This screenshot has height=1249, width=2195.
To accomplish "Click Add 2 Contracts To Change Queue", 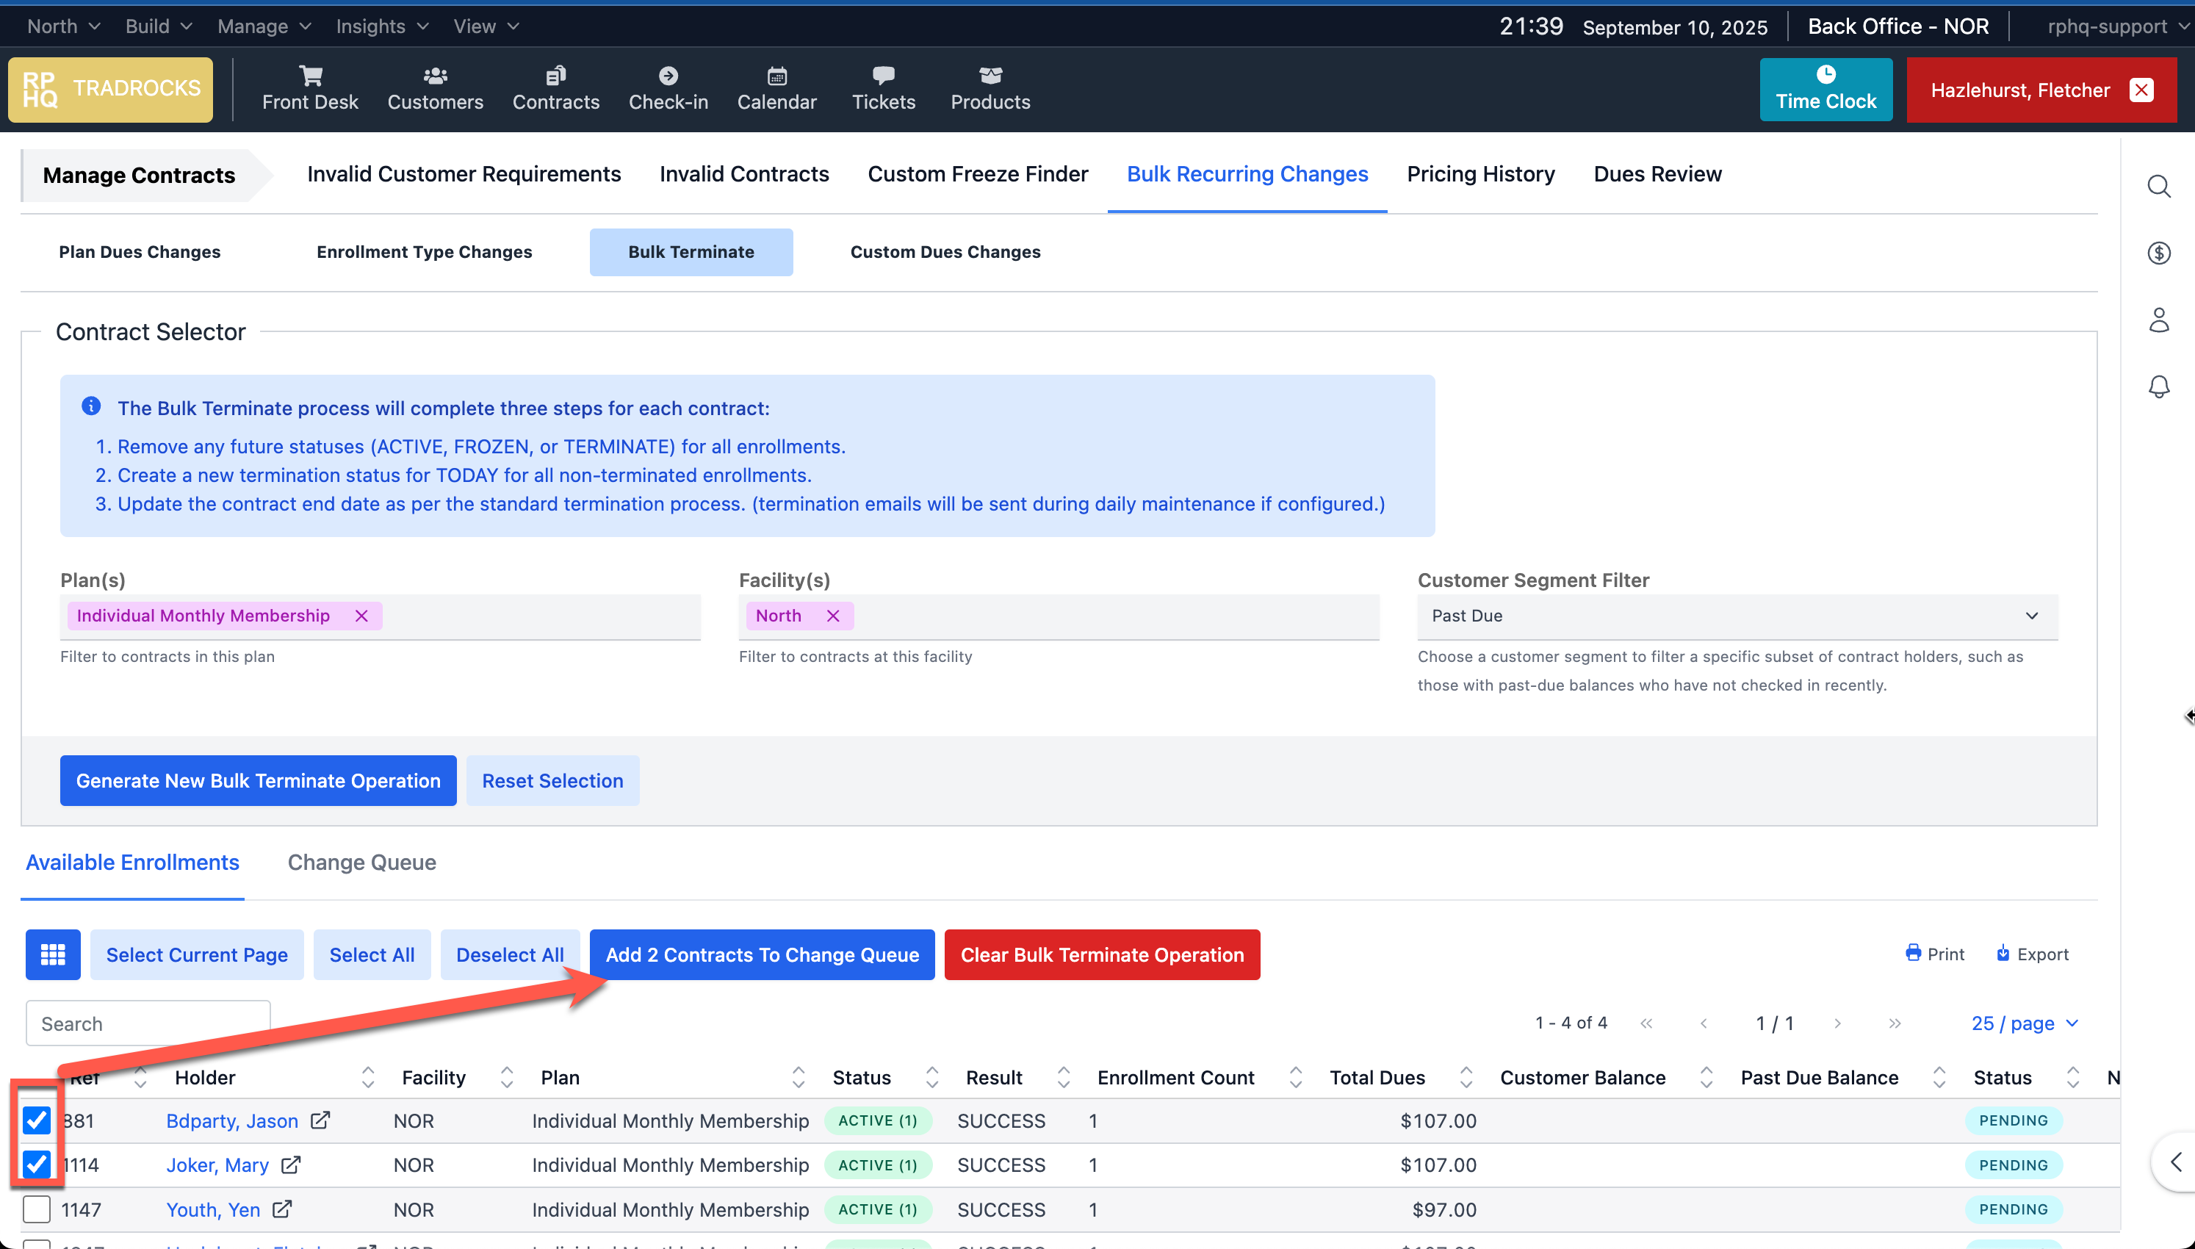I will [761, 954].
